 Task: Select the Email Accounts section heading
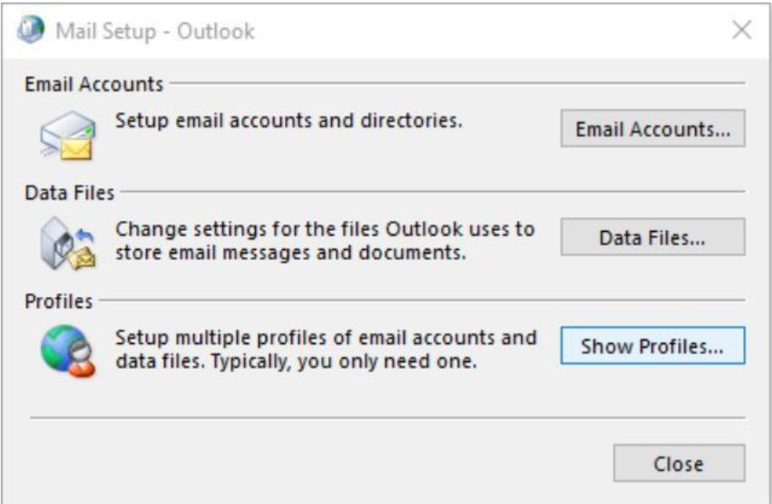coord(94,84)
